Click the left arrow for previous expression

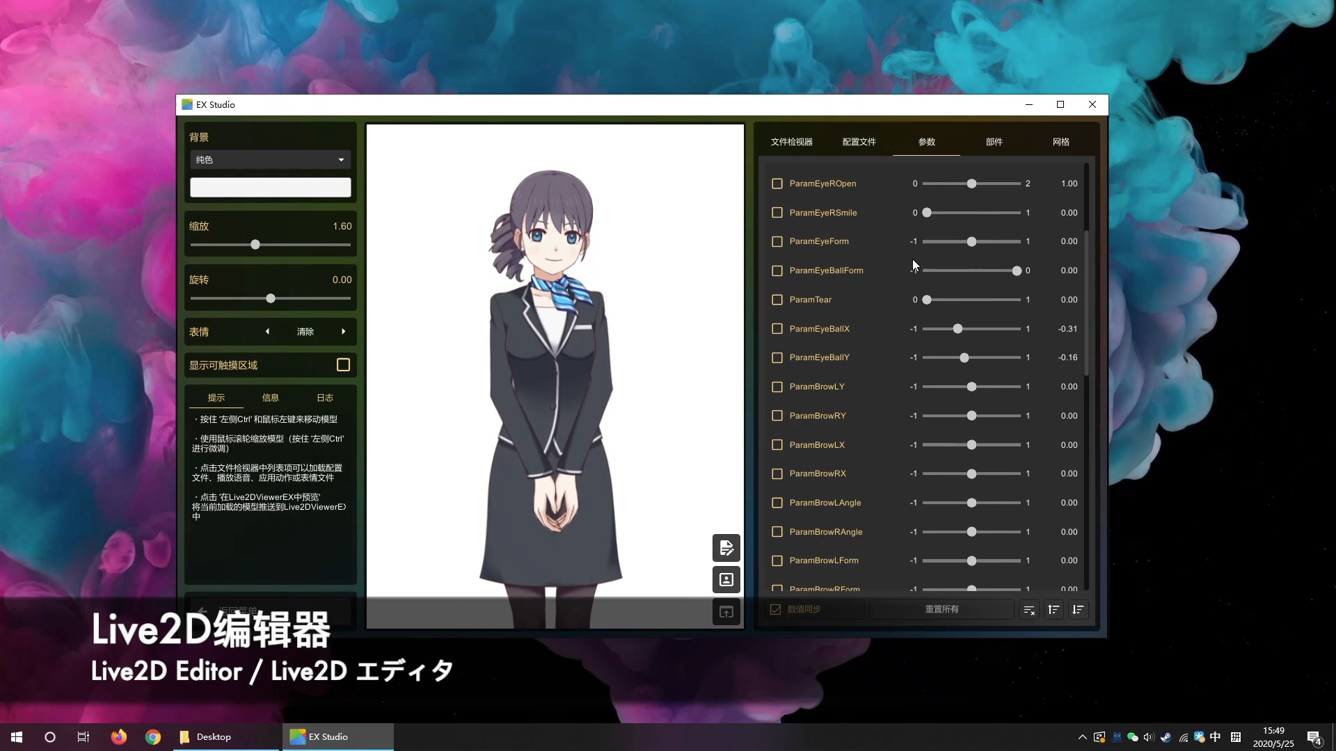click(x=268, y=332)
